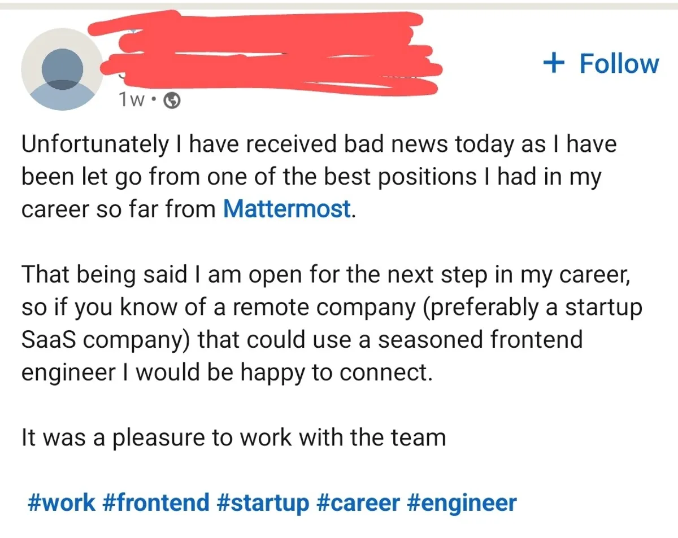Image resolution: width=678 pixels, height=538 pixels.
Task: Click the 'SaaS company' text line
Action: 302,340
